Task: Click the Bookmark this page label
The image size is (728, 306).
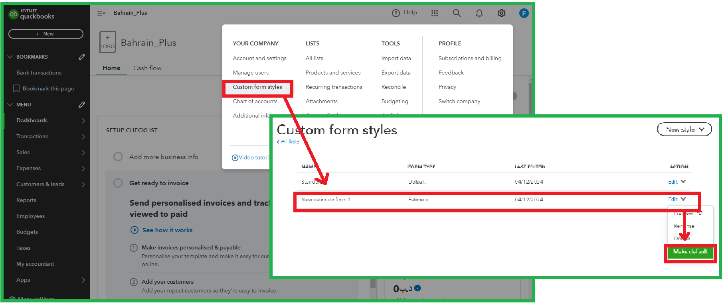Action: [x=48, y=88]
